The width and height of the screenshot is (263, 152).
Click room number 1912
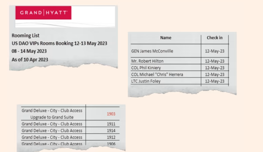tap(111, 137)
